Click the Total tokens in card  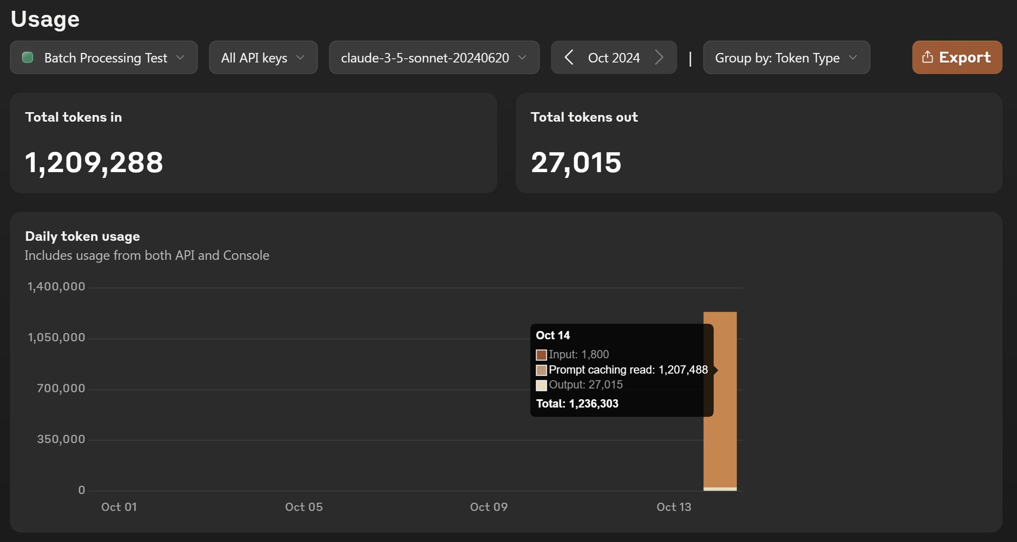point(253,143)
